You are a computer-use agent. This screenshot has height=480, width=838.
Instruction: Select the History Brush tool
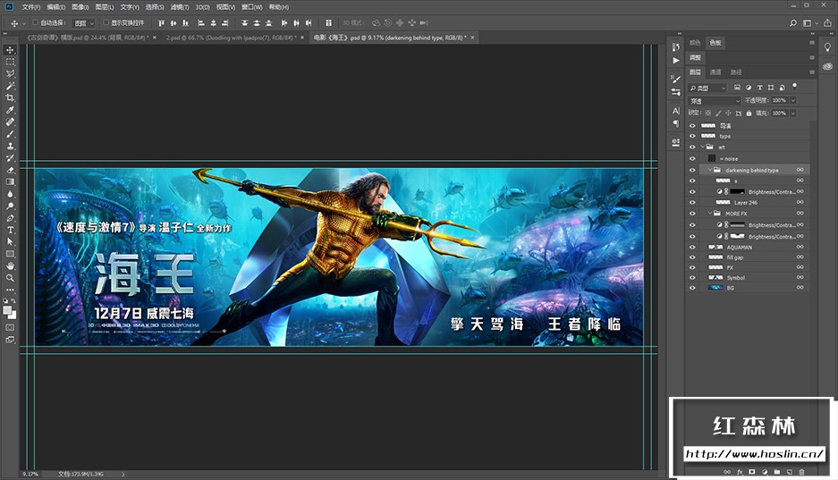[x=10, y=158]
